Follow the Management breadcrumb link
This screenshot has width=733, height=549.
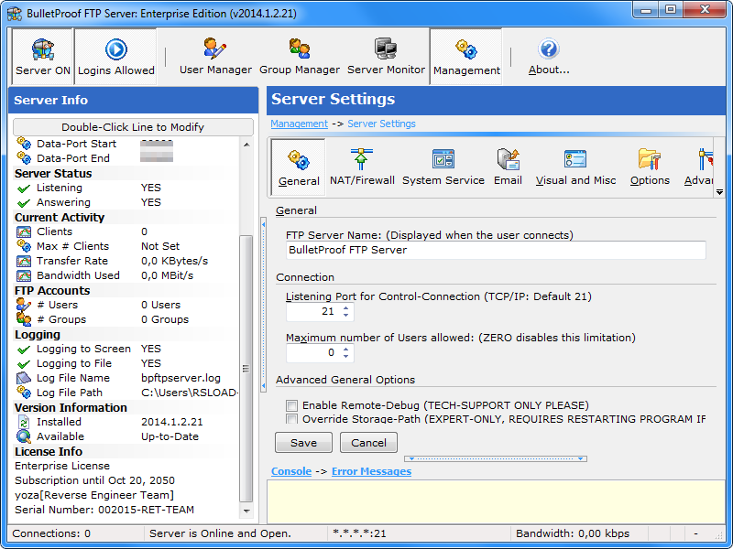pyautogui.click(x=300, y=124)
